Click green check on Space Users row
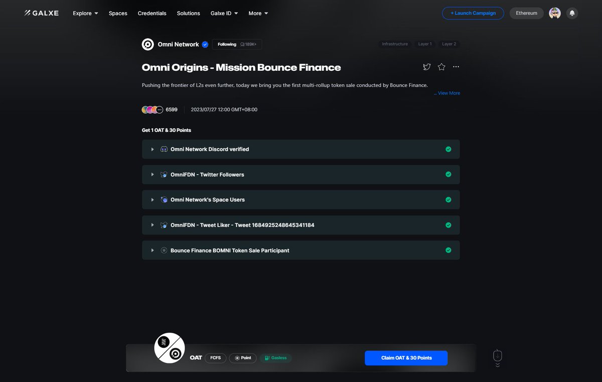602x382 pixels. [448, 199]
